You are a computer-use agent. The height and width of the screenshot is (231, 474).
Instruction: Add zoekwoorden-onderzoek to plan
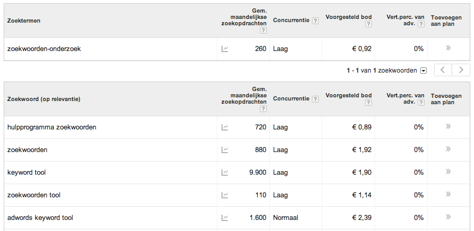[x=448, y=48]
